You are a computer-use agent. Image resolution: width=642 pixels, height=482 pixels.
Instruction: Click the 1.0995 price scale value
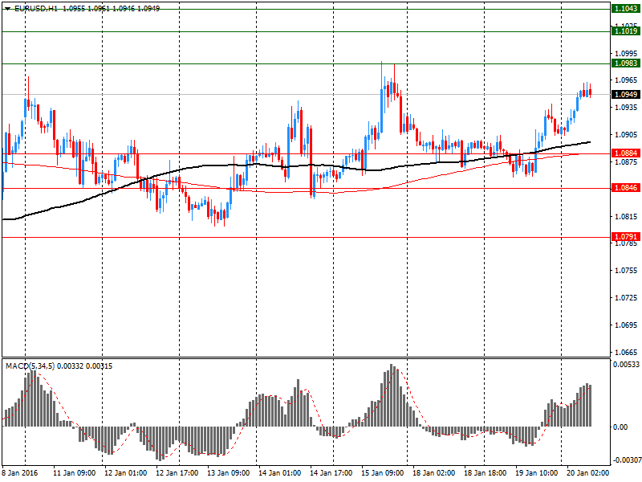coord(626,53)
